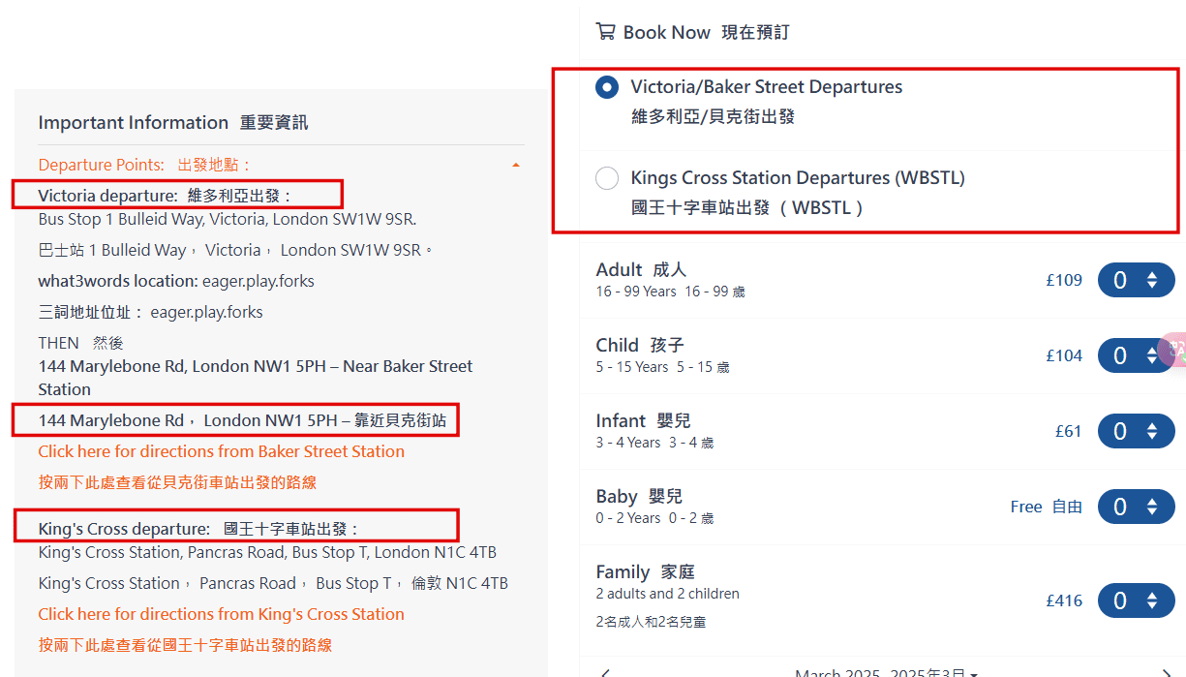This screenshot has width=1186, height=677.
Task: Collapse the Departure Points section triangle
Action: pyautogui.click(x=516, y=166)
